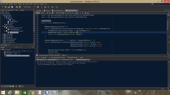This screenshot has height=95, width=170.
Task: Click the Find Selection magnifier icon
Action: click(57, 13)
